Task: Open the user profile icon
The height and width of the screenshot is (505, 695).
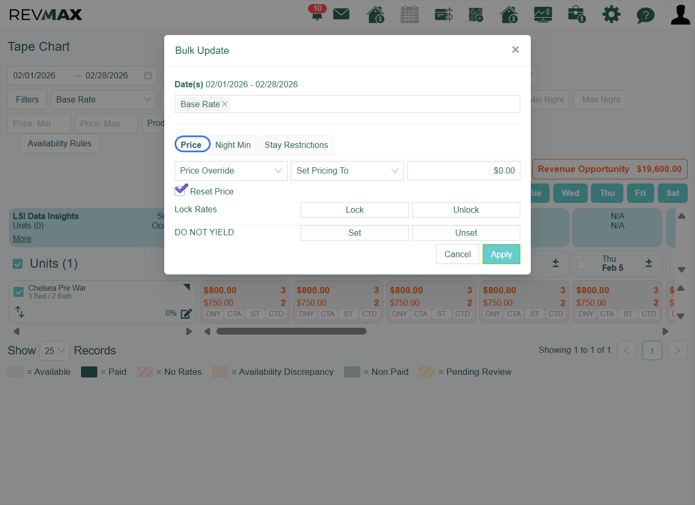Action: (x=680, y=15)
